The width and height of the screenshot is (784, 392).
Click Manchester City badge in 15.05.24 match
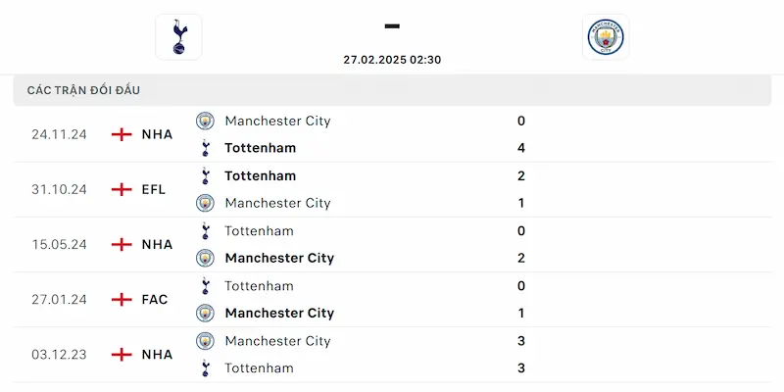tap(205, 258)
